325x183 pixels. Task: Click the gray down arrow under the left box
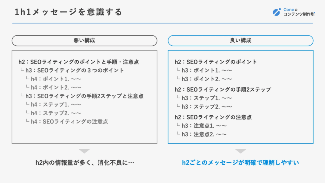tap(84, 151)
